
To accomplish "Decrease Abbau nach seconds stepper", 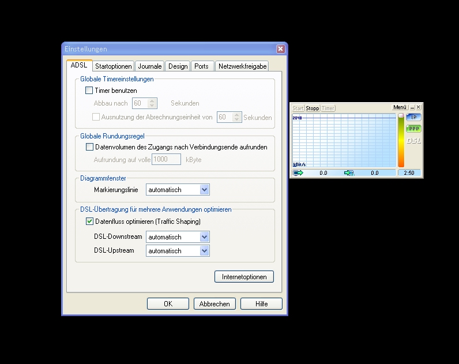I will [152, 106].
